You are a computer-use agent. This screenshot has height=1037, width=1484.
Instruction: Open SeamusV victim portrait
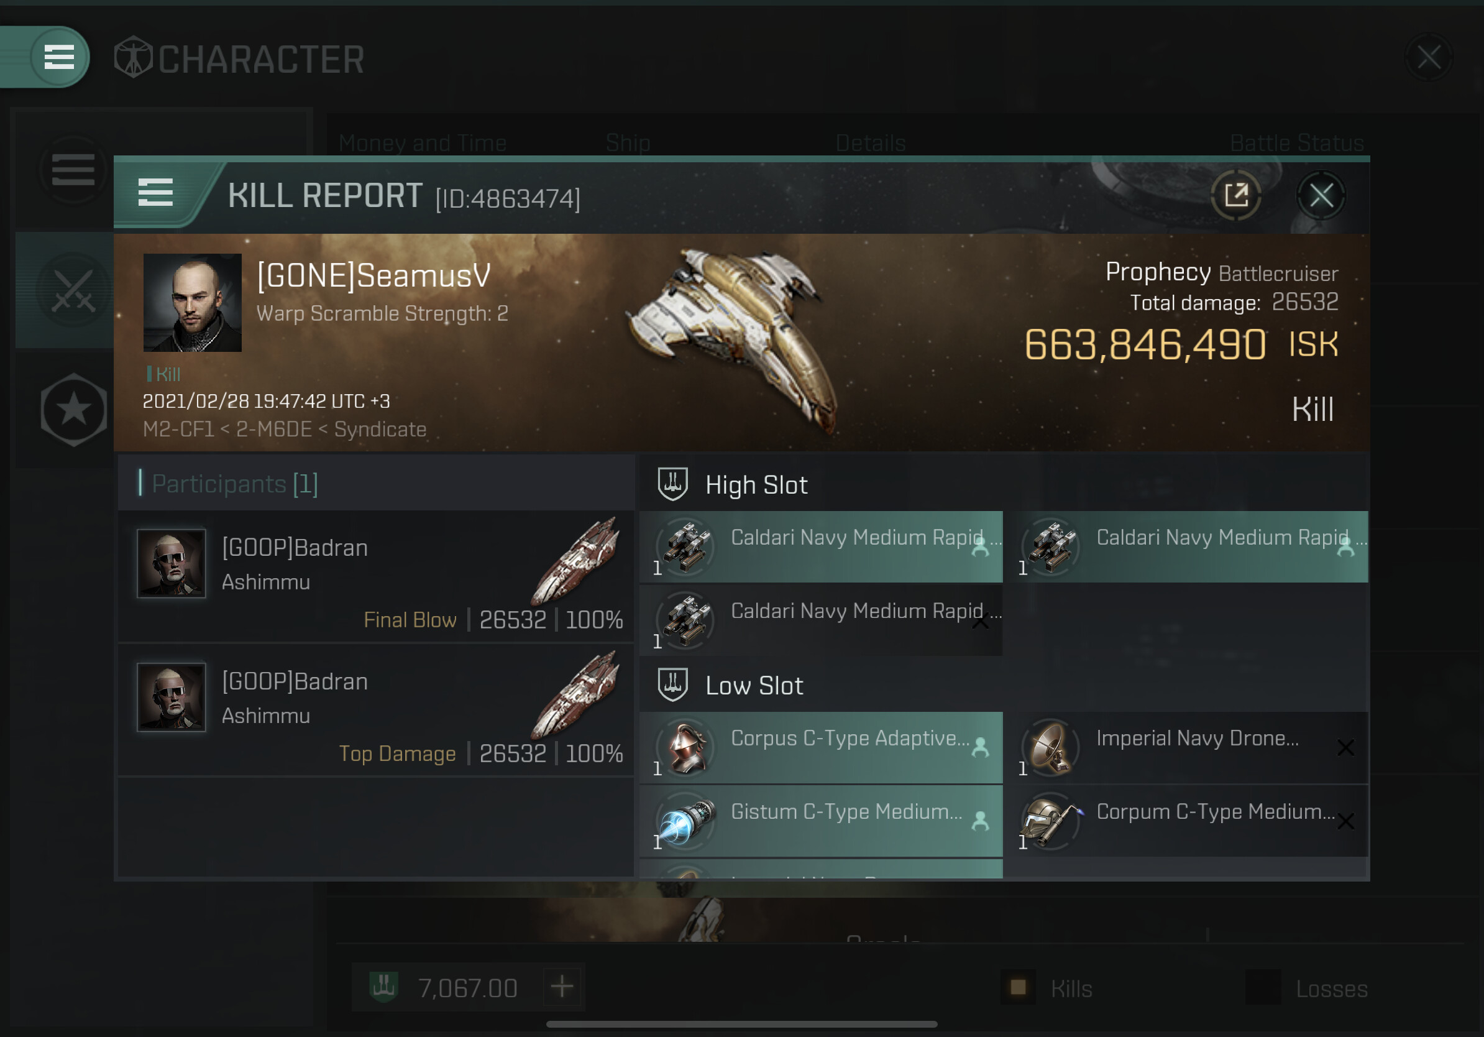(192, 303)
